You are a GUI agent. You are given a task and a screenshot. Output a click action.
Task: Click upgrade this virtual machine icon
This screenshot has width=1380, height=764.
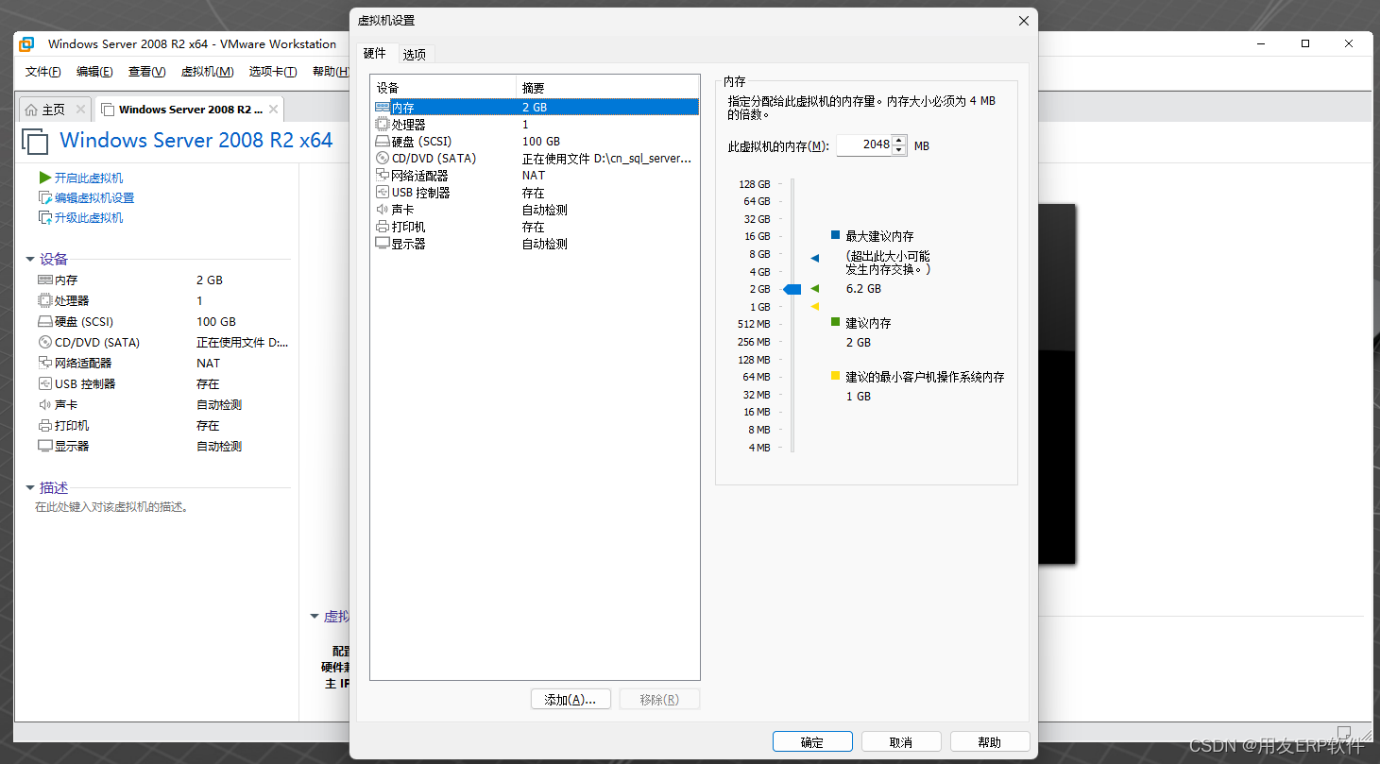[45, 217]
